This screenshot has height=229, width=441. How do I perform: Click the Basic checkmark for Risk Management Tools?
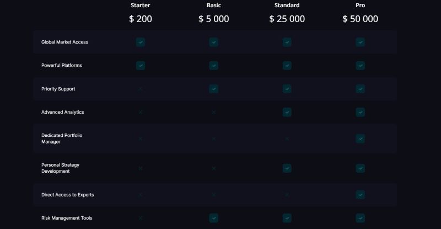click(x=213, y=218)
